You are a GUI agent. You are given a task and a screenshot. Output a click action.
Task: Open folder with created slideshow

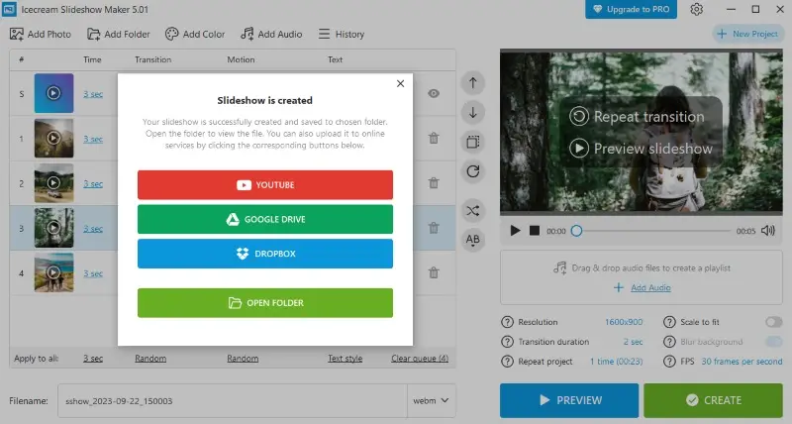point(264,303)
